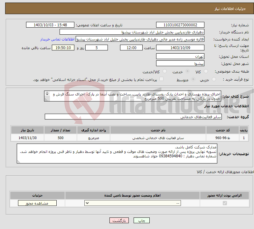The height and width of the screenshot is (229, 254).
Task: Click the delivery city field پیشوا
Action: [180, 63]
